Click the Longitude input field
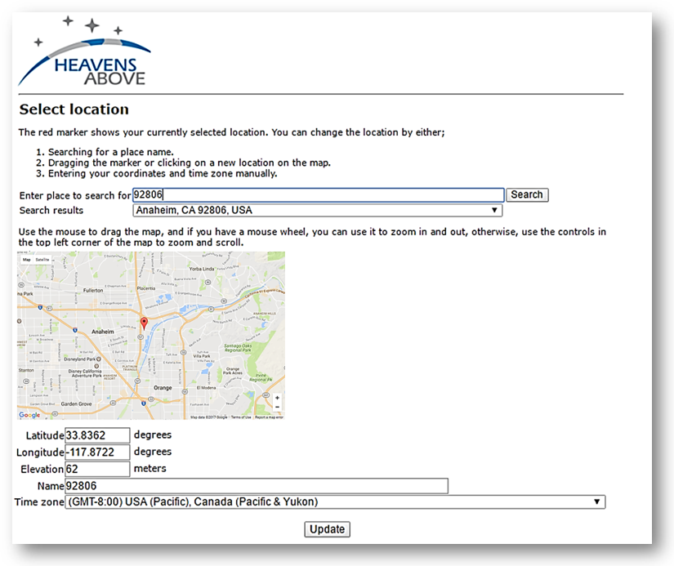 pos(97,452)
